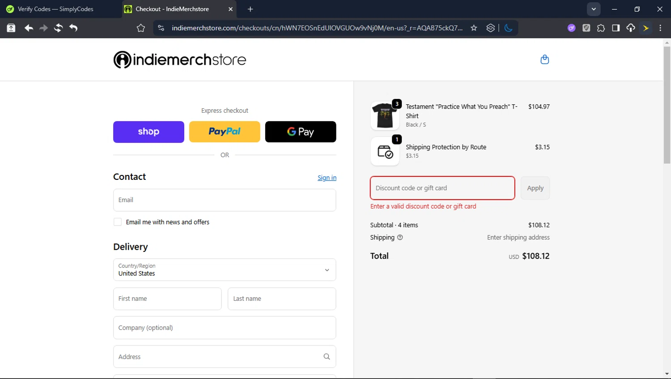Click the star icon left of address bar
The image size is (671, 379).
(x=141, y=28)
